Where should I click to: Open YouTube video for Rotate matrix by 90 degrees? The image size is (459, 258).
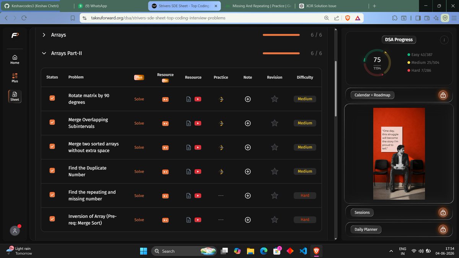(198, 99)
